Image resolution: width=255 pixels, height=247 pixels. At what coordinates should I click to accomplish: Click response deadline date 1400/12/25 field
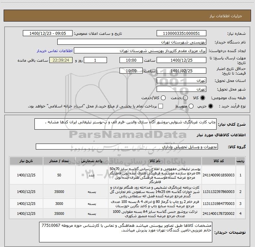tap(181, 60)
